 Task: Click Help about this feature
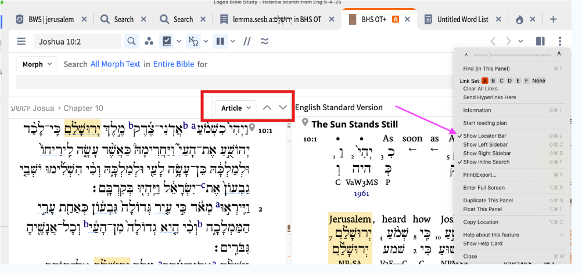tap(491, 235)
